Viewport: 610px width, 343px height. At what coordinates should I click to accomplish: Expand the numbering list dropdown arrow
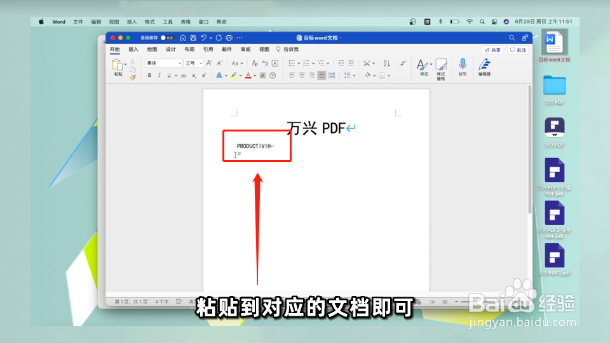point(313,64)
